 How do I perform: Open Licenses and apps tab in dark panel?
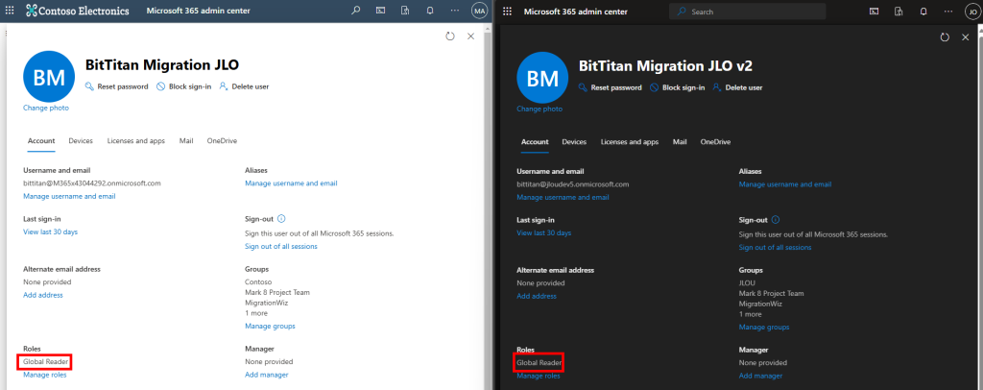point(630,142)
